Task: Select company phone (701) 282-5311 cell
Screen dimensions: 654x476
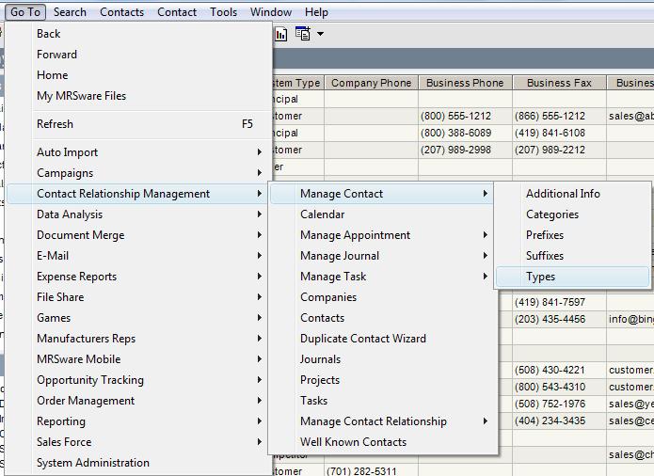Action: (371, 471)
